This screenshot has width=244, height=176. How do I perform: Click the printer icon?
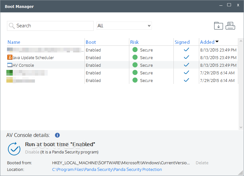[x=230, y=26]
